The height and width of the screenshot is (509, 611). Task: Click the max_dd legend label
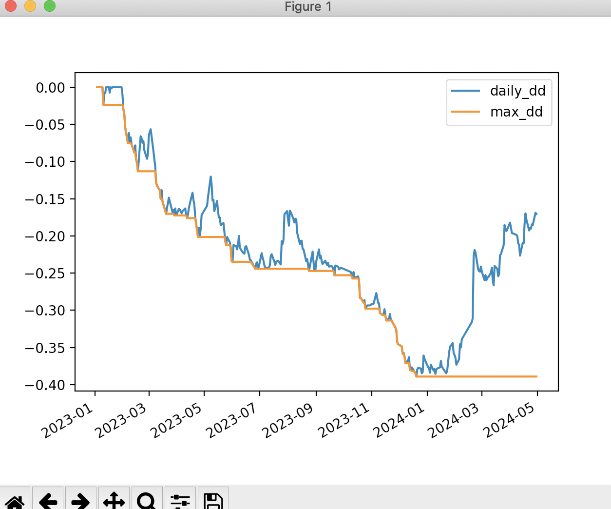point(516,112)
